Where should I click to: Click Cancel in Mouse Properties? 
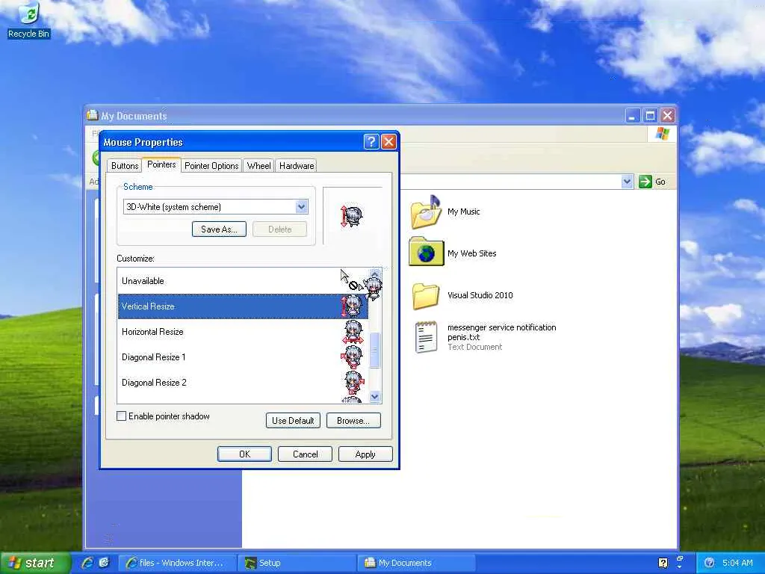[305, 454]
